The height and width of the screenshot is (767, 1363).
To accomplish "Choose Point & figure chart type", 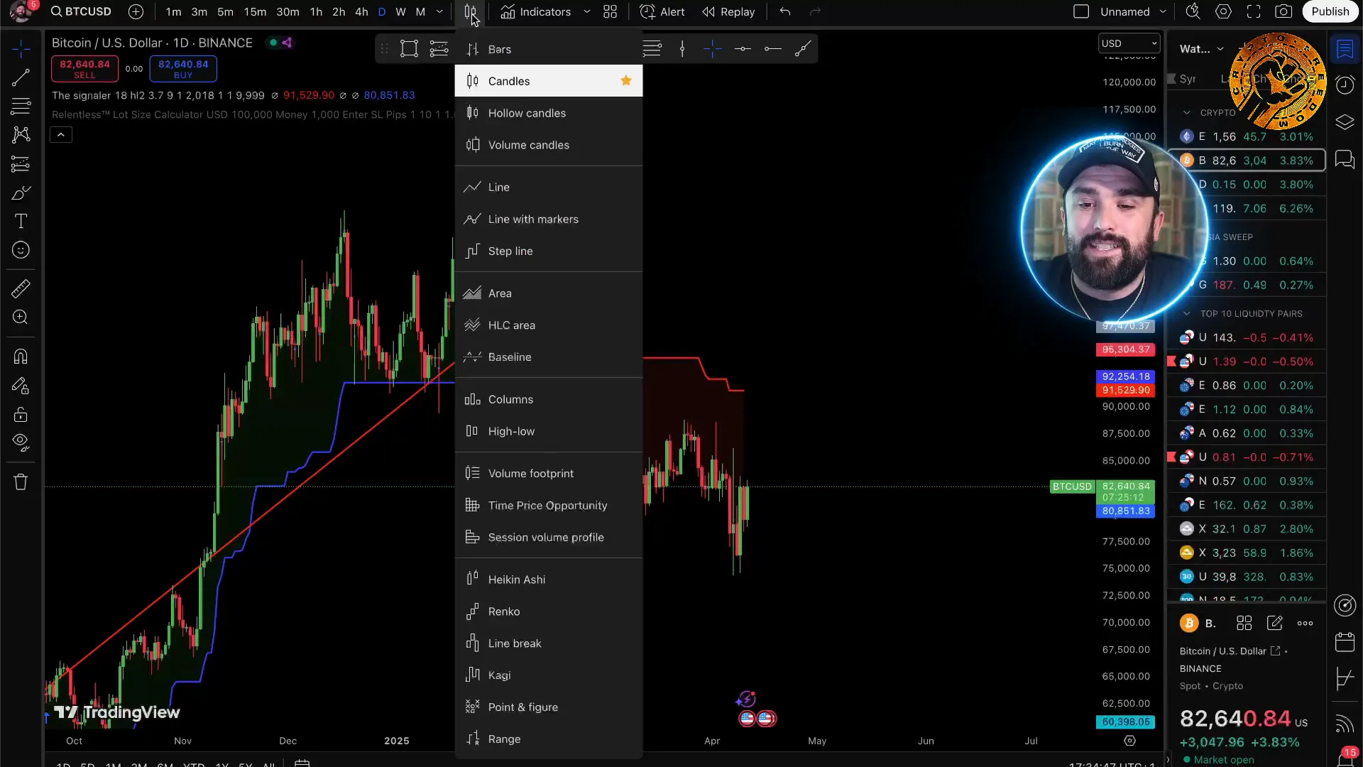I will [x=548, y=707].
